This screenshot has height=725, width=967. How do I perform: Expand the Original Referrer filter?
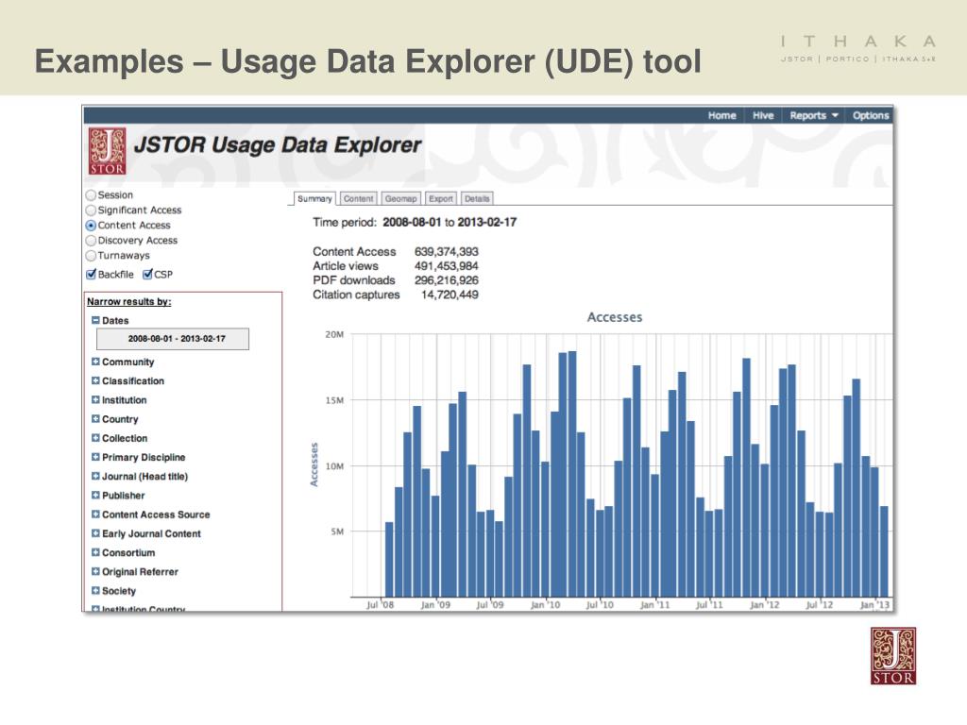pyautogui.click(x=95, y=572)
